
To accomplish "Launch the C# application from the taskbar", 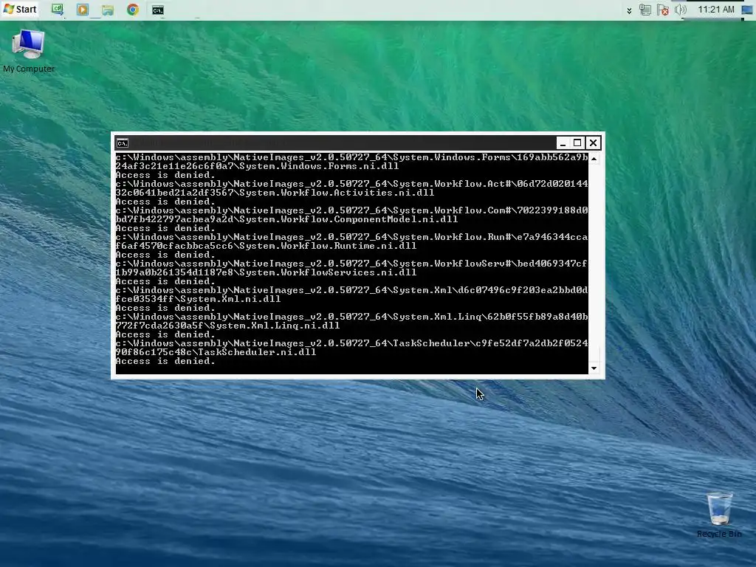I will pos(58,10).
